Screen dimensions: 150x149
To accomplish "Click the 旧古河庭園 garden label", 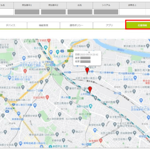I will point(85,114).
